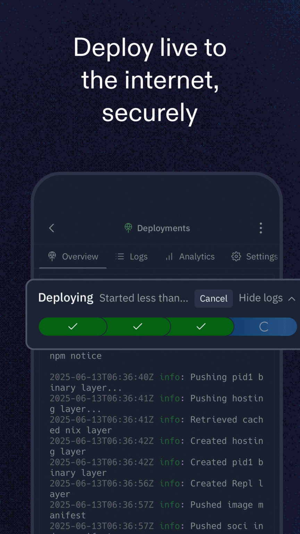300x534 pixels.
Task: Click the bar chart Analytics icon
Action: tap(169, 257)
